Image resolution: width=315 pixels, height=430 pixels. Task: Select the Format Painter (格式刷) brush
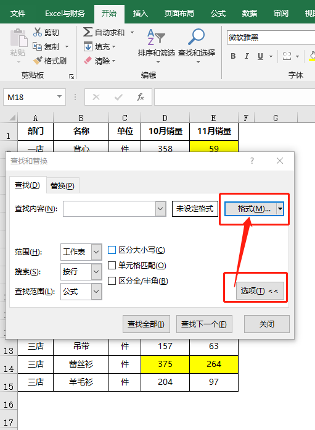tap(37, 61)
